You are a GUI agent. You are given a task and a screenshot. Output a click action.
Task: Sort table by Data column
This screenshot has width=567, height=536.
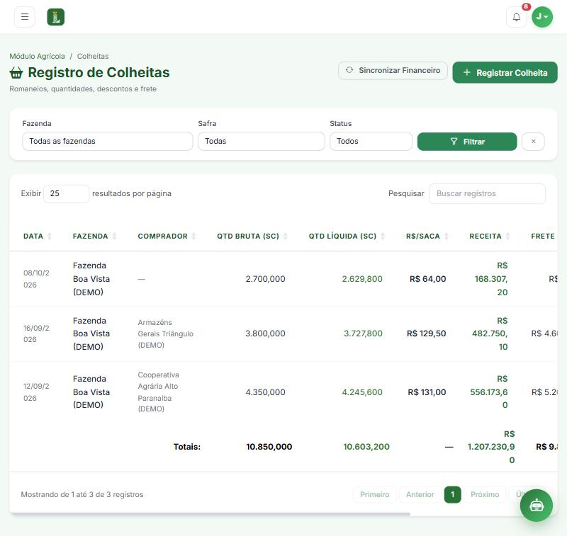coord(38,236)
